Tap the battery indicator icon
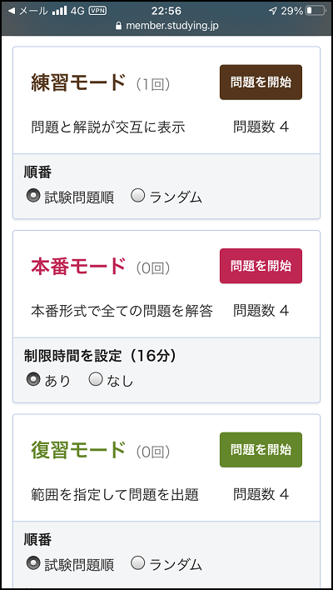333x590 pixels. 315,11
